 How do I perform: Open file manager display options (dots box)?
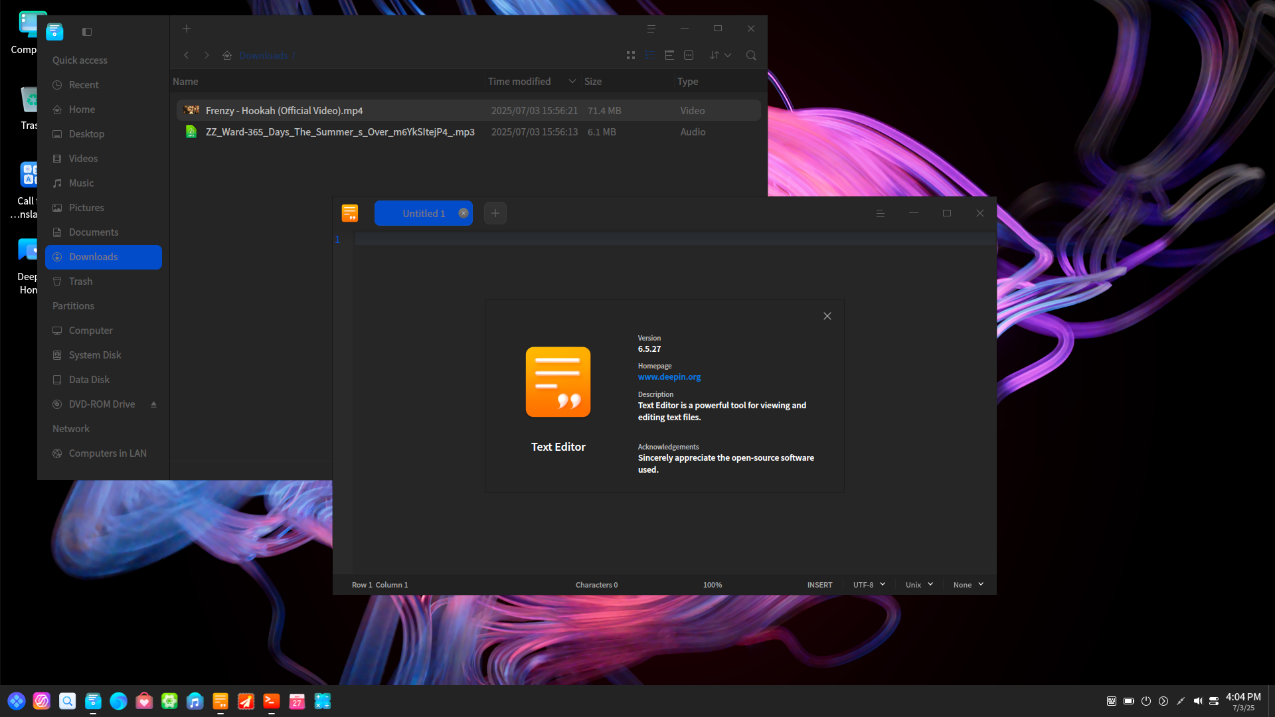689,55
